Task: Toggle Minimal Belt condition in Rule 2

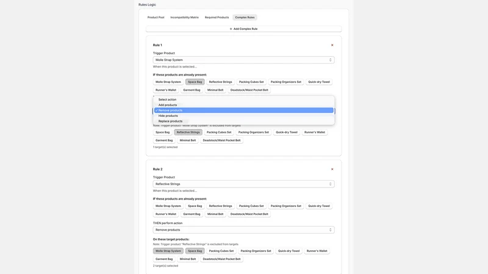Action: [x=215, y=214]
